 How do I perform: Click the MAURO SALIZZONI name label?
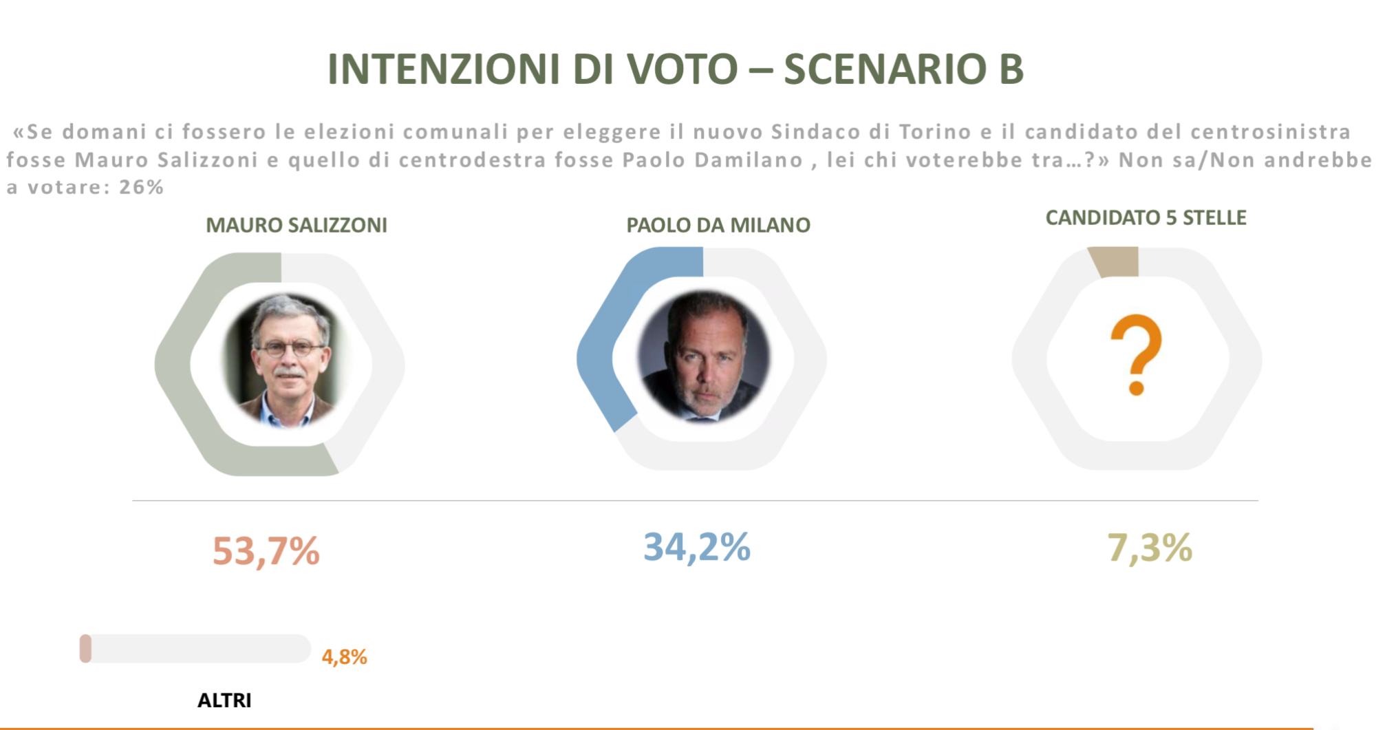[297, 225]
